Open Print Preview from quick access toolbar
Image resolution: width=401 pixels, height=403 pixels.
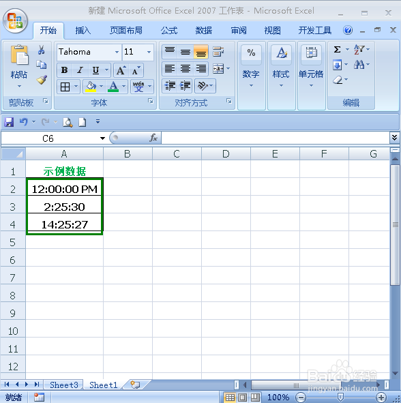point(68,122)
